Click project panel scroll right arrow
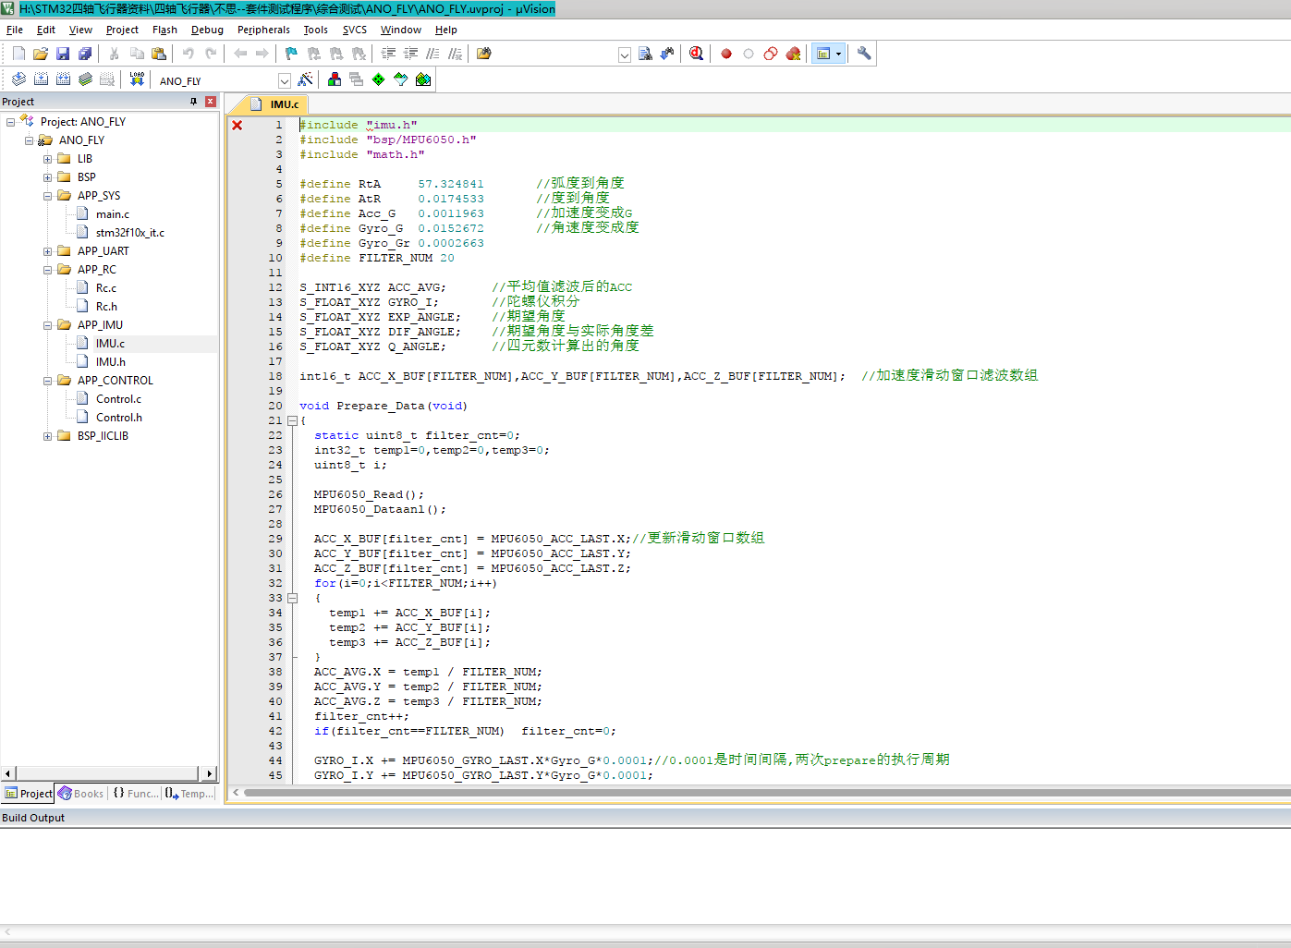This screenshot has height=948, width=1291. click(210, 773)
